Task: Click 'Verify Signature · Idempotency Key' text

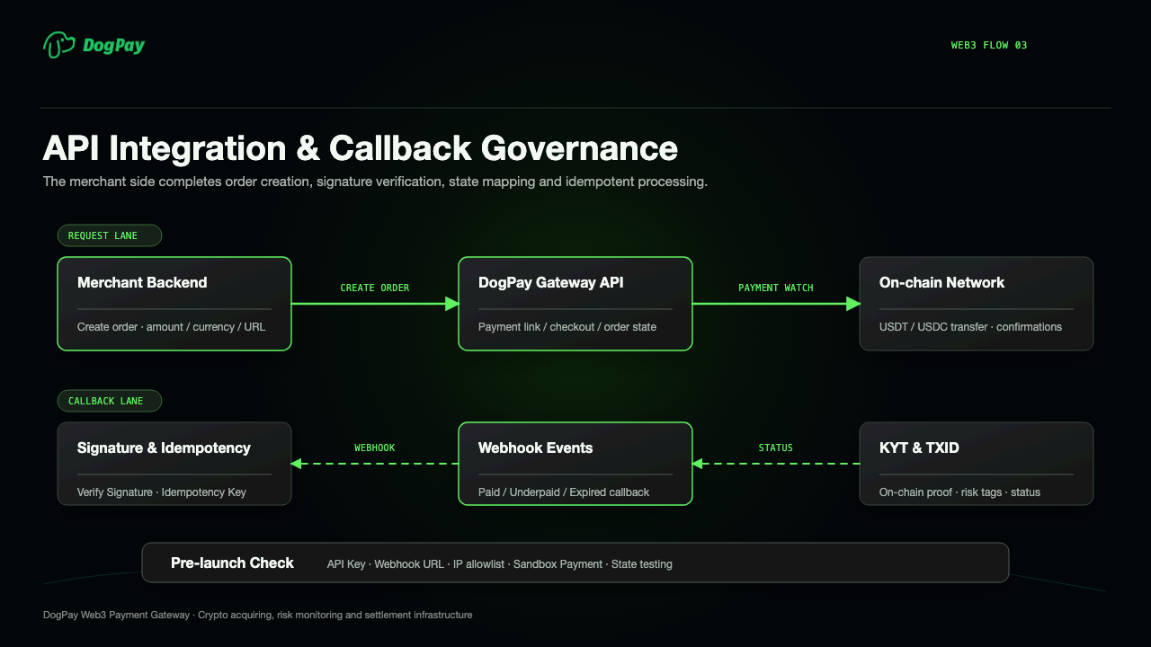Action: click(162, 492)
